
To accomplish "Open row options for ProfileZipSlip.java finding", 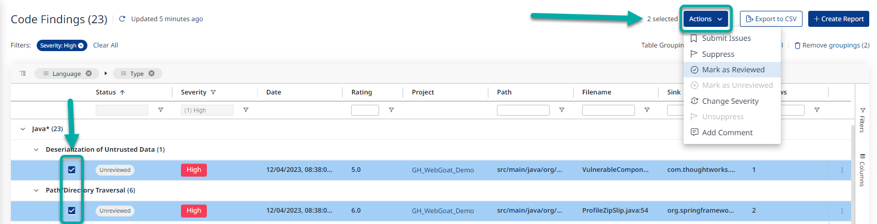I will (x=842, y=211).
